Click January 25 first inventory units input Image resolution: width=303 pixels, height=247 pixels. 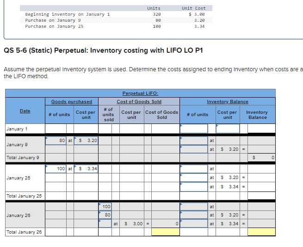[194, 169]
